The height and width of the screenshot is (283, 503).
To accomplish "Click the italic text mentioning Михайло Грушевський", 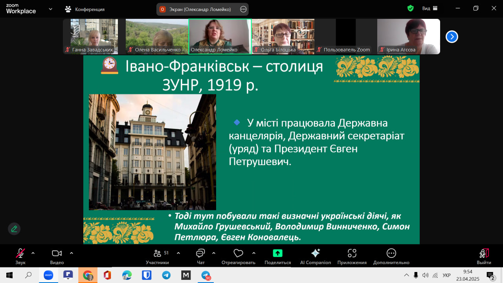I will click(x=292, y=227).
